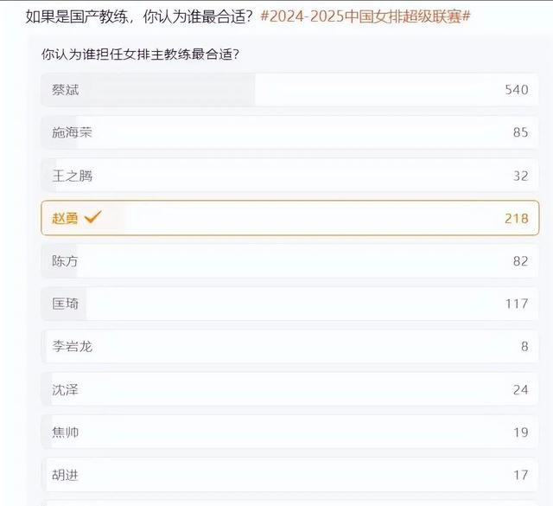Click the poll question 你认为谁担任女排主教练最合适
Viewport: 553px width, 506px height.
point(140,54)
